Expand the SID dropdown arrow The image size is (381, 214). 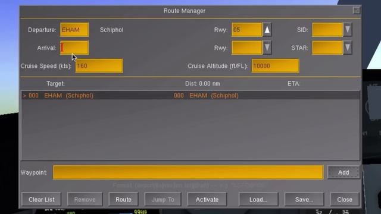(x=348, y=30)
